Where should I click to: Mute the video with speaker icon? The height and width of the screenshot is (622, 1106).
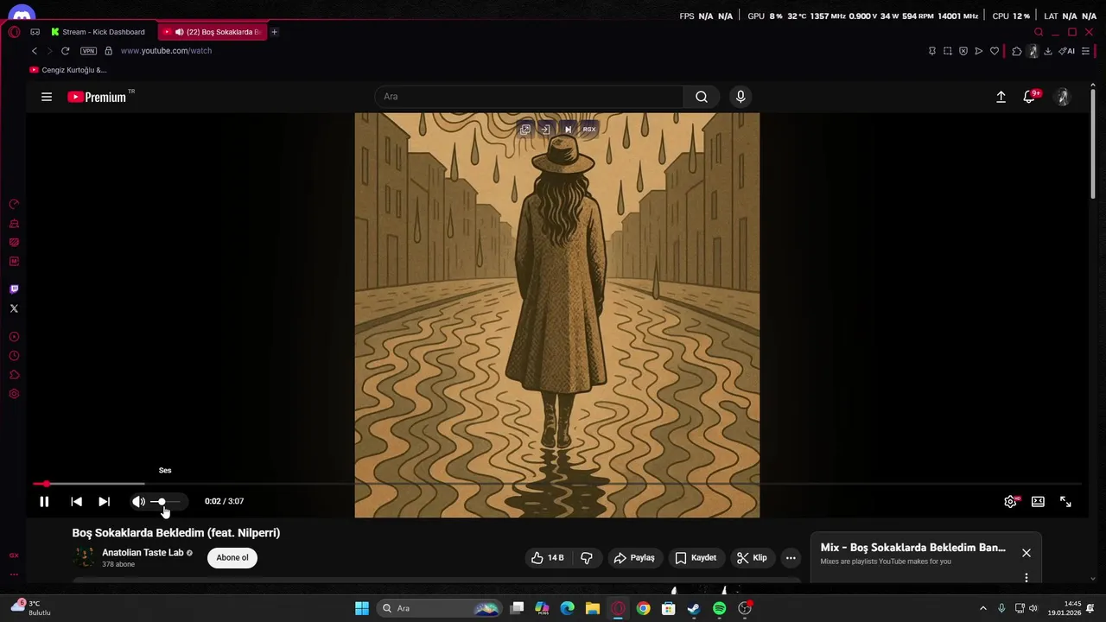138,501
